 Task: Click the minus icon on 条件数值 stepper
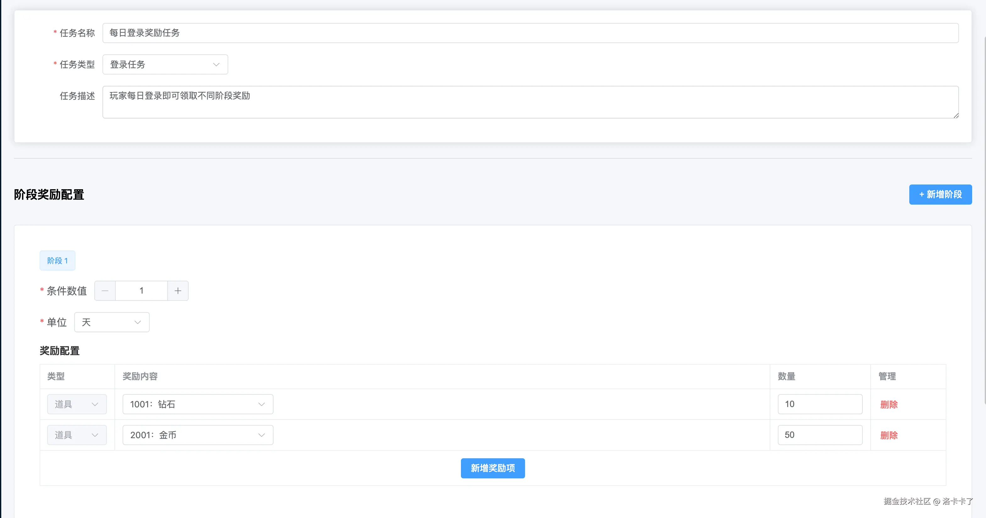click(105, 291)
